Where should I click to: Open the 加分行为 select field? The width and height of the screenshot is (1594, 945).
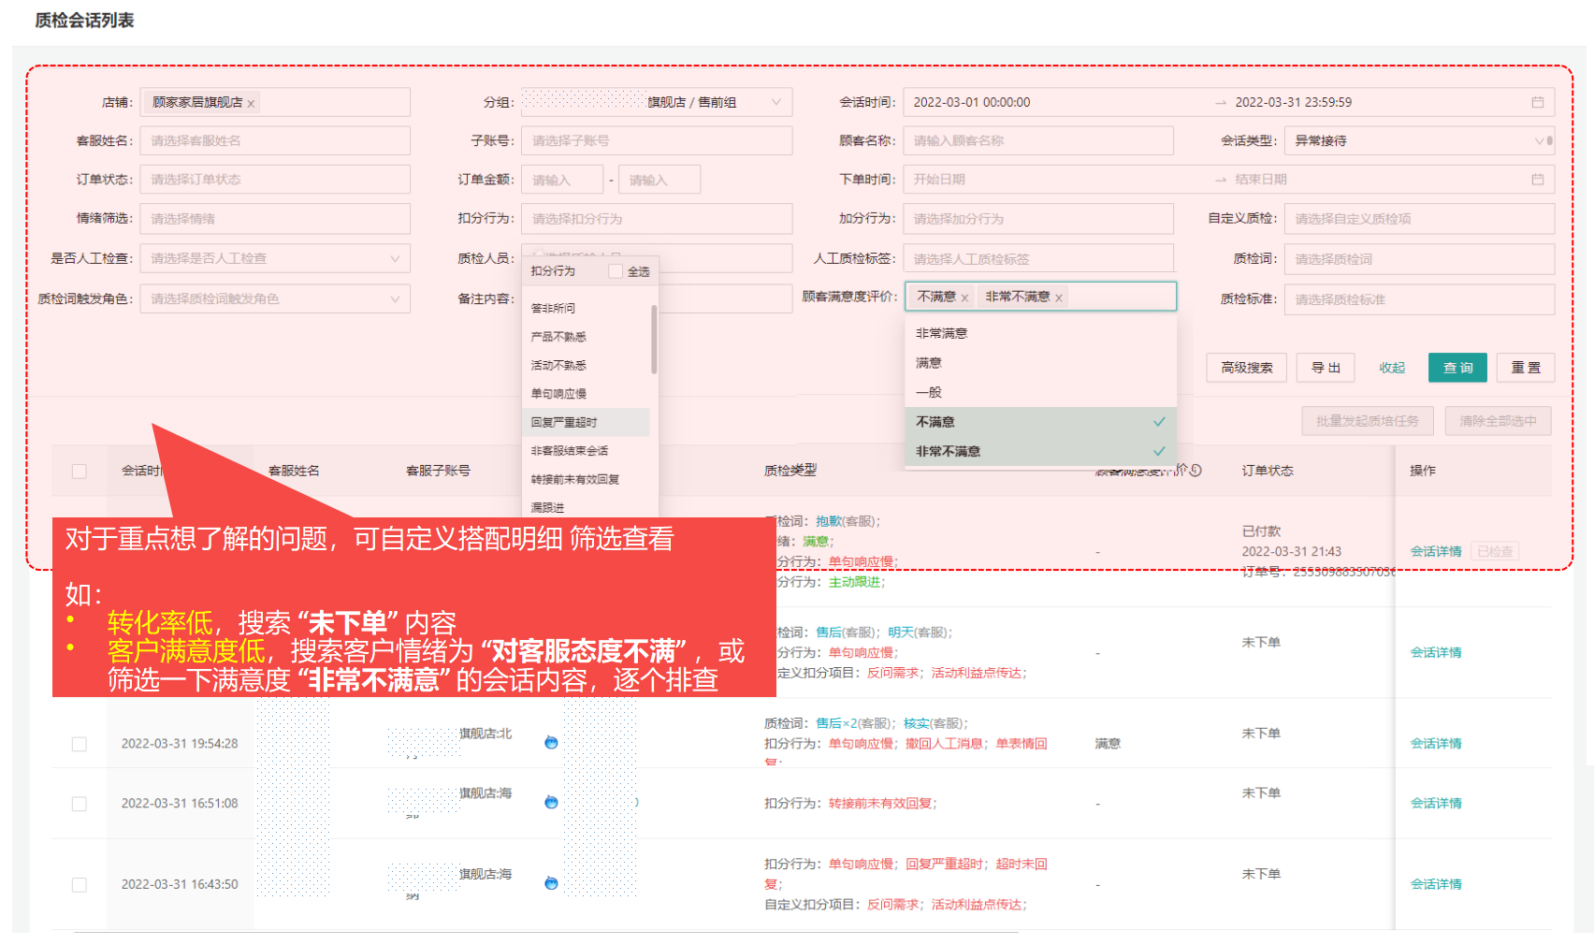(x=1038, y=218)
